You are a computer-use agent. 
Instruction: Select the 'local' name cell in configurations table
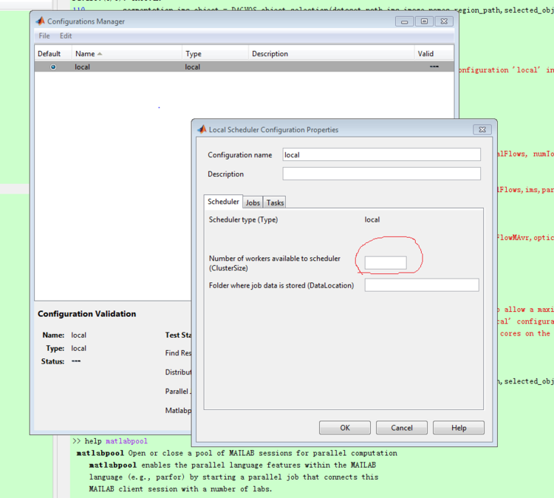[x=82, y=66]
